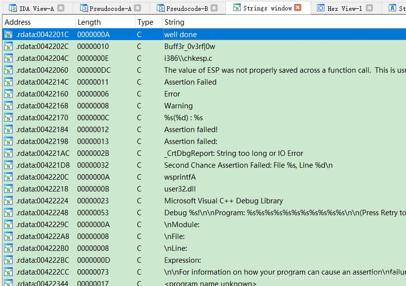Screen dimensions: 406x286
Task: Click length value 00000053
Action: pyautogui.click(x=93, y=213)
